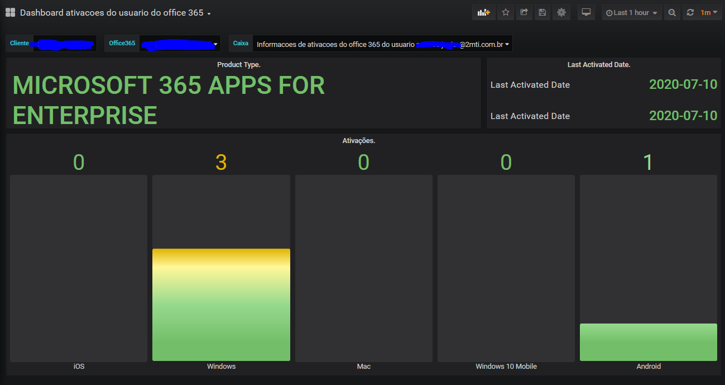Open the Share dashboard icon
Viewport: 725px width, 385px height.
pos(524,12)
